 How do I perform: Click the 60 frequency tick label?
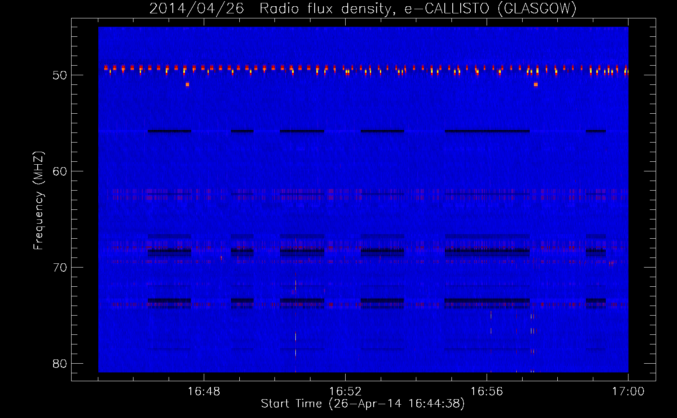pos(60,171)
